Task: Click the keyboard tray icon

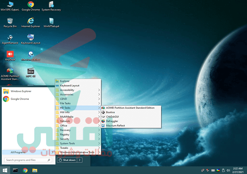Action: [213, 170]
